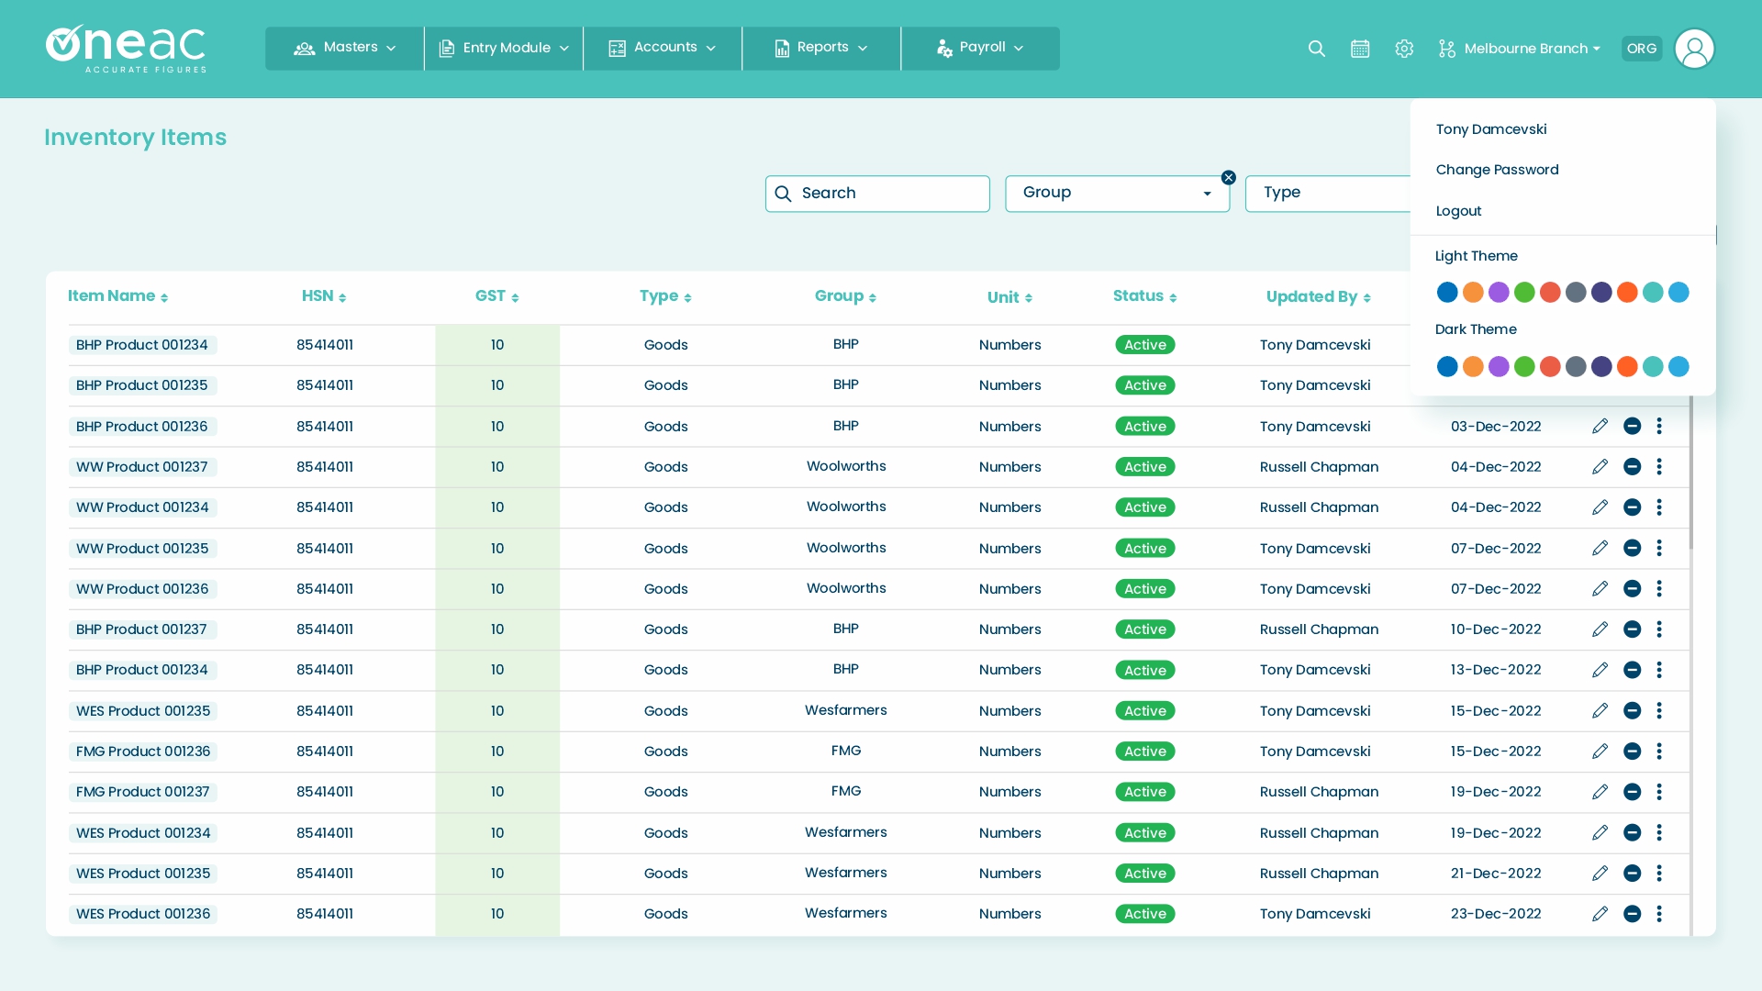Toggle sorting on the GST column
The width and height of the screenshot is (1762, 991).
click(x=496, y=295)
